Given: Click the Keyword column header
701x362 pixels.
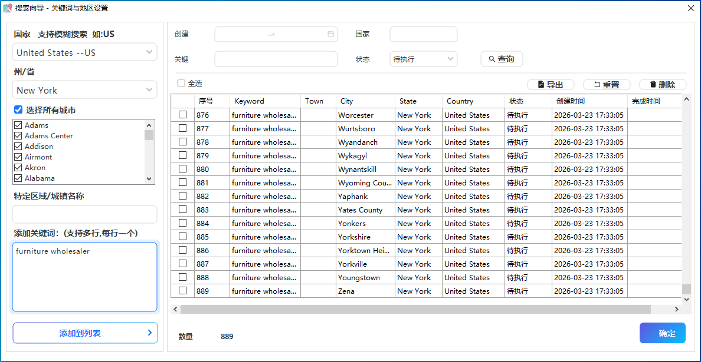Looking at the screenshot, I should tap(265, 101).
